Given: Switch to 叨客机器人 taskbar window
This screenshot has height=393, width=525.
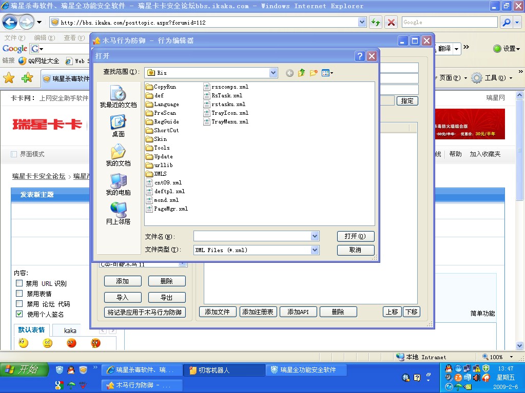Looking at the screenshot, I should click(x=224, y=370).
